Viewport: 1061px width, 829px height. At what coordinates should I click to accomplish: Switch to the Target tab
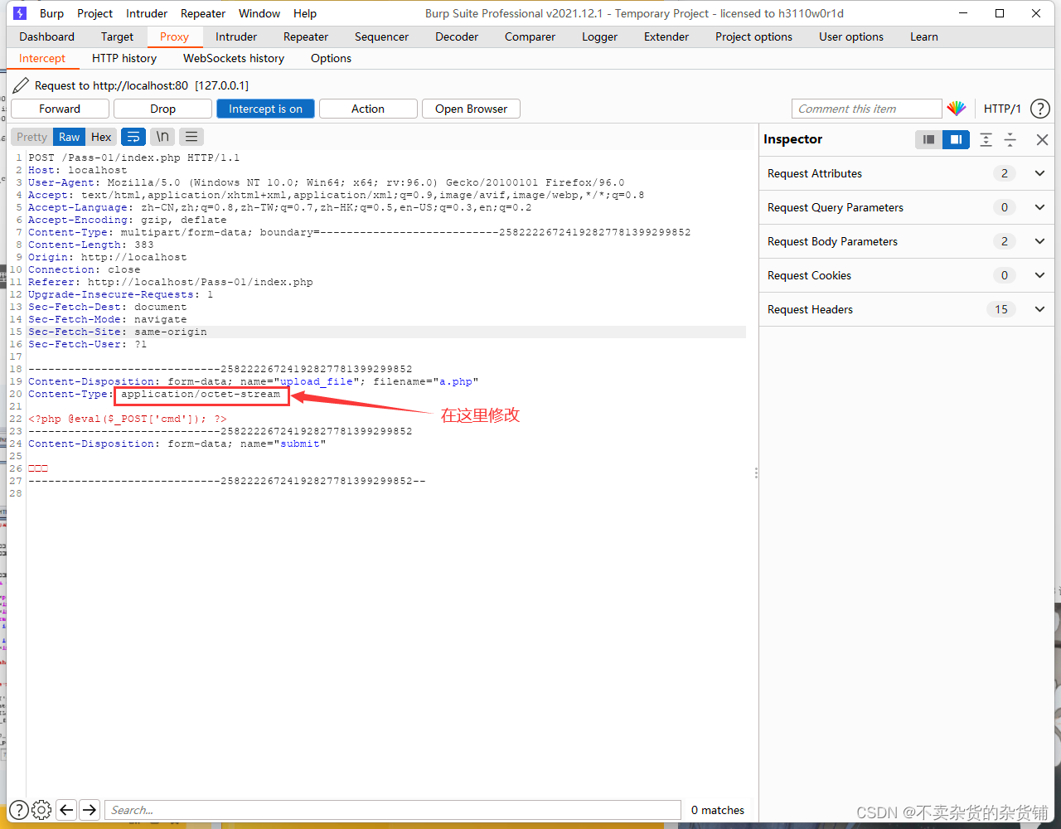tap(117, 36)
